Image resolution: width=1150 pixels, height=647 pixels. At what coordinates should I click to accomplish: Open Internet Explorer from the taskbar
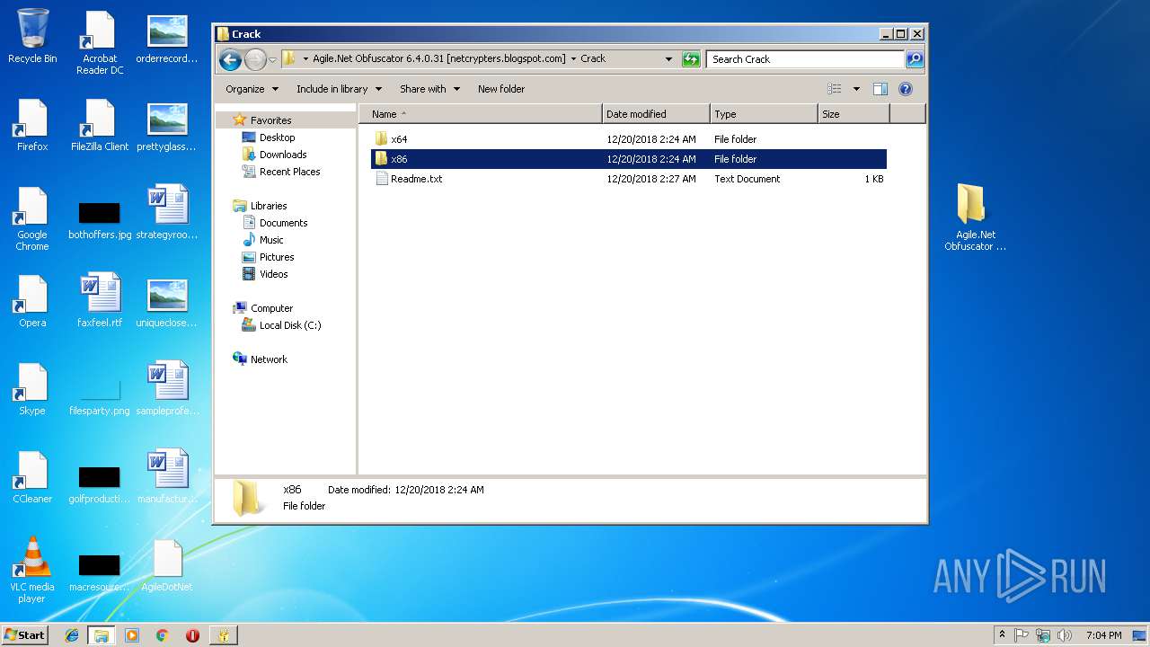click(73, 635)
